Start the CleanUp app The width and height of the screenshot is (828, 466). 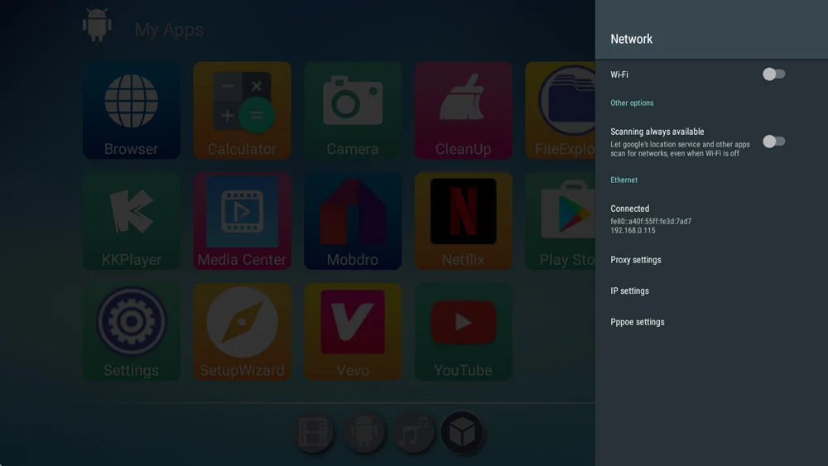coord(463,110)
